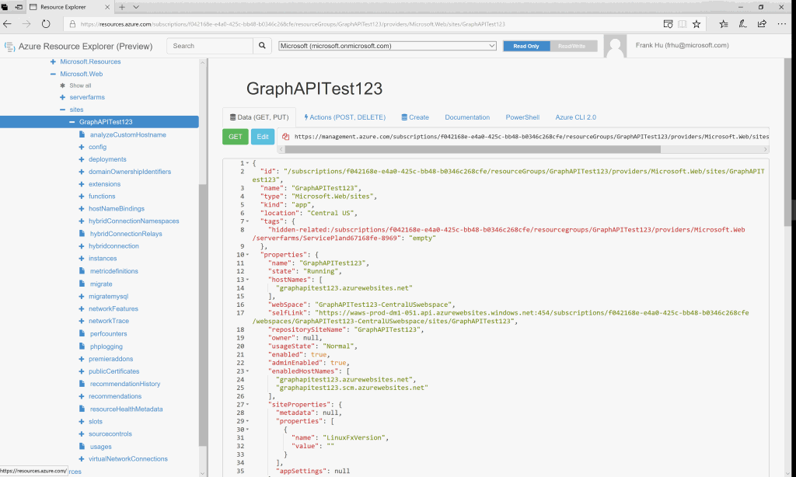
Task: Open the slots tree link
Action: tap(96, 421)
